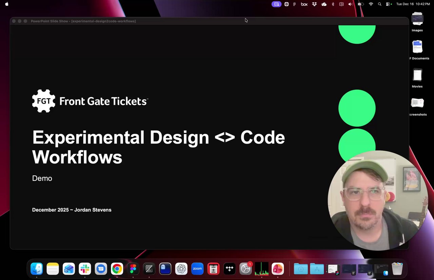Open Finder from the dock
The width and height of the screenshot is (434, 280).
click(x=37, y=269)
